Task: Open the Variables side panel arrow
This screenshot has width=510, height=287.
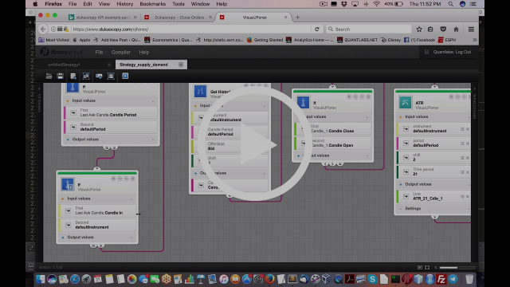Action: point(39,88)
